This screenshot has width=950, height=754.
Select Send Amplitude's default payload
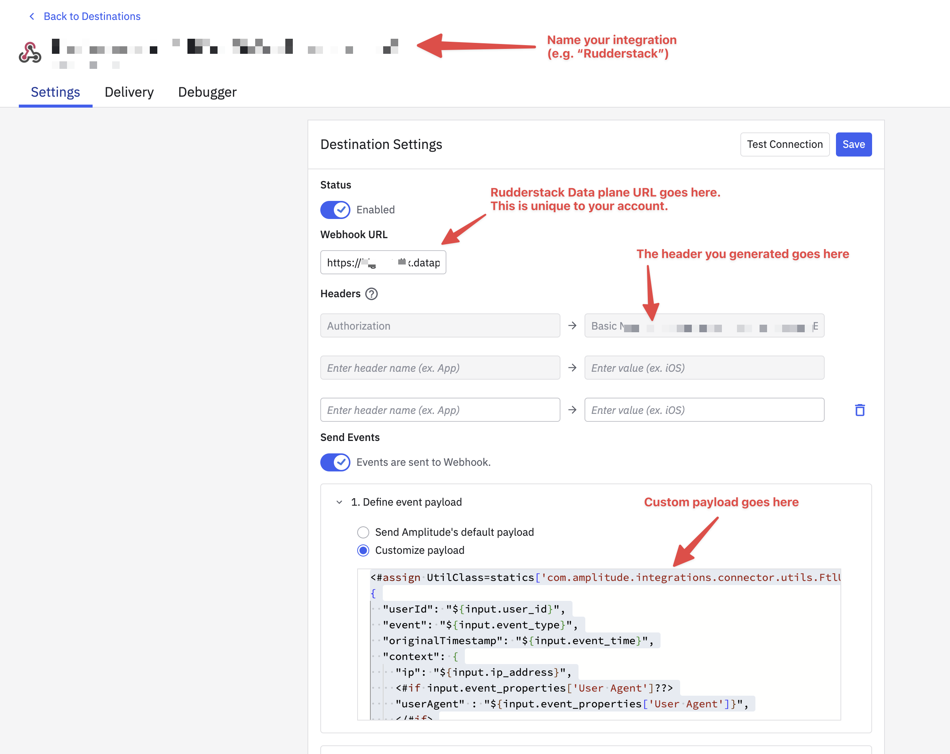click(363, 532)
